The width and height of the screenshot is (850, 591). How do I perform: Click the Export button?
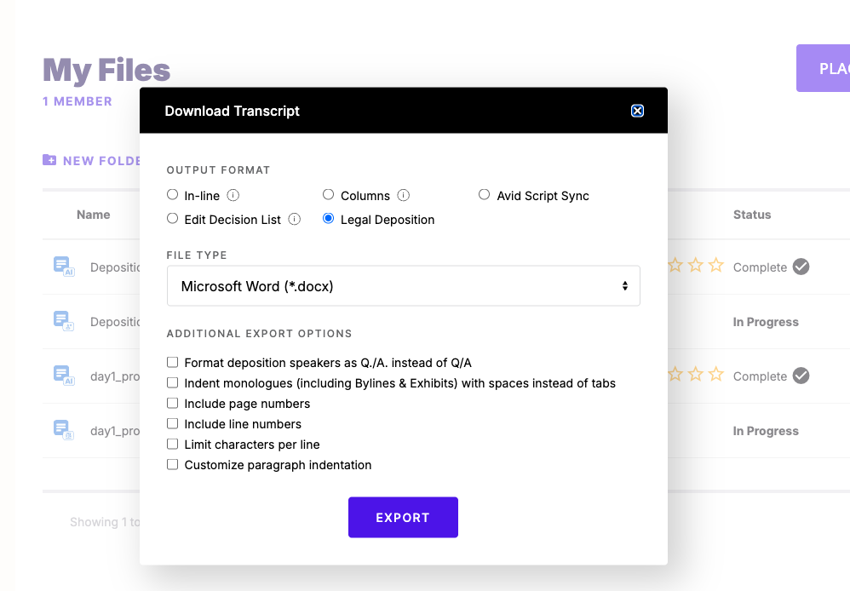click(x=404, y=517)
